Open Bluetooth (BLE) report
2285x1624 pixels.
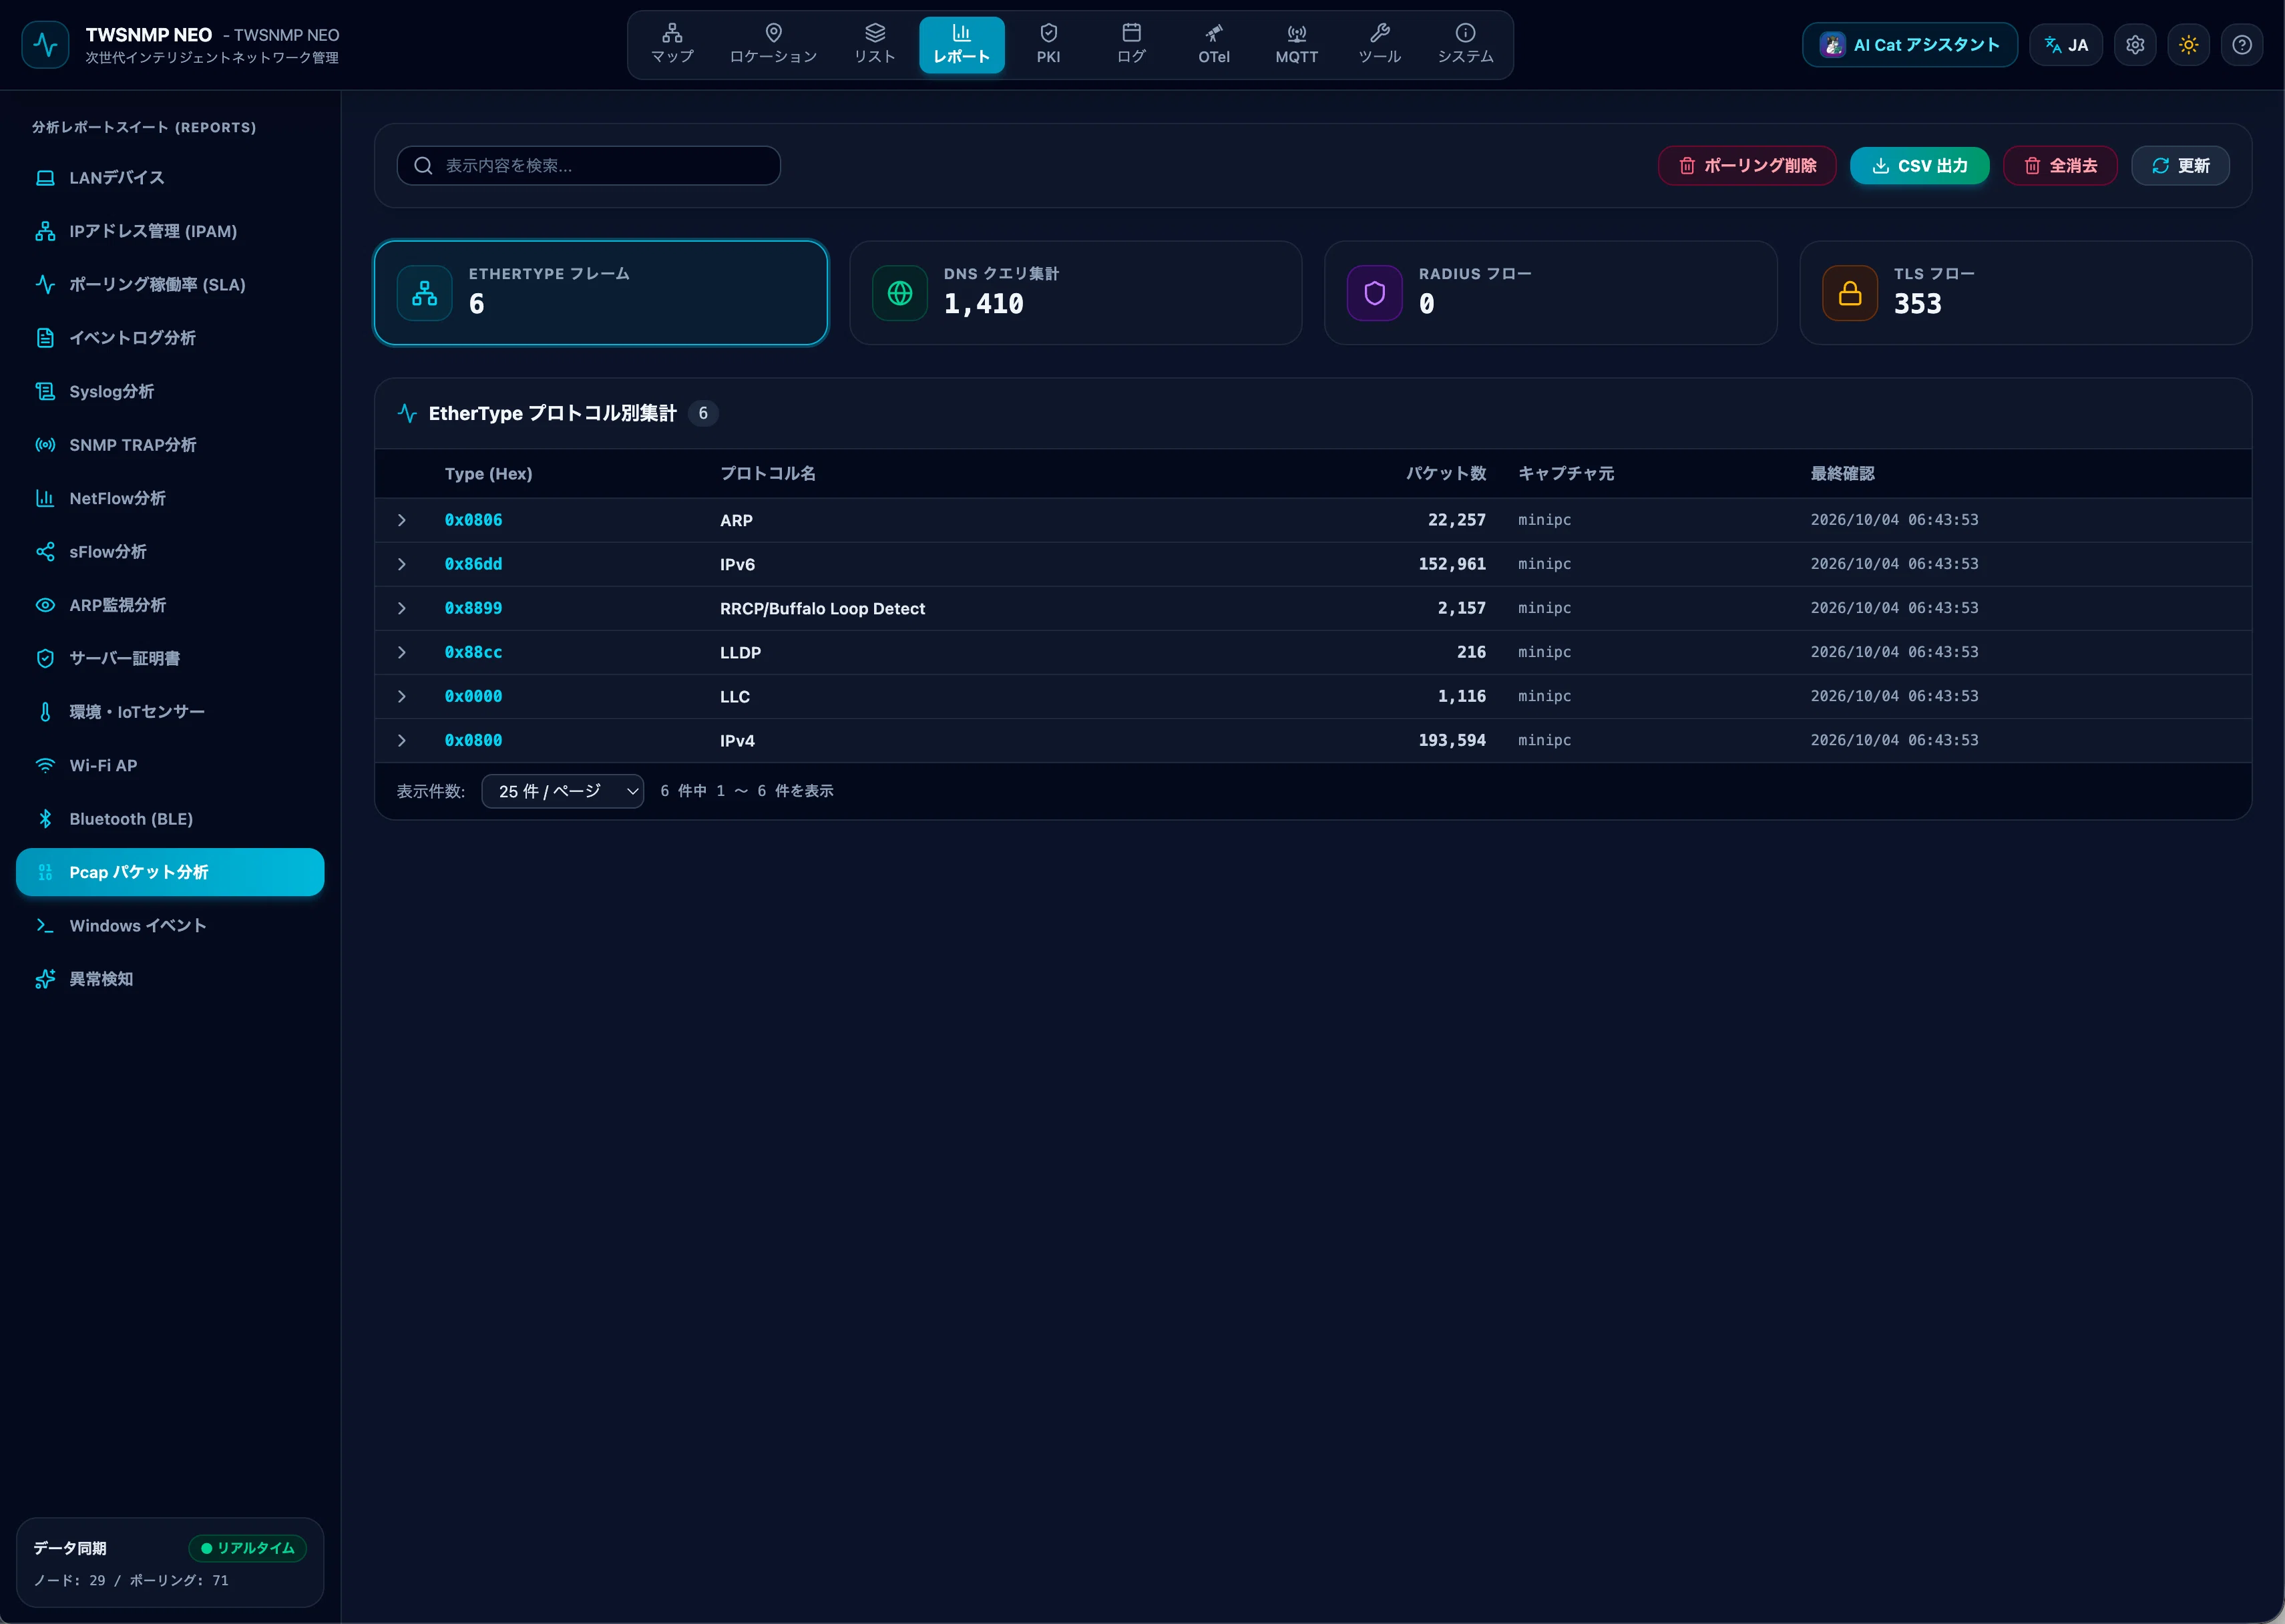pyautogui.click(x=170, y=819)
